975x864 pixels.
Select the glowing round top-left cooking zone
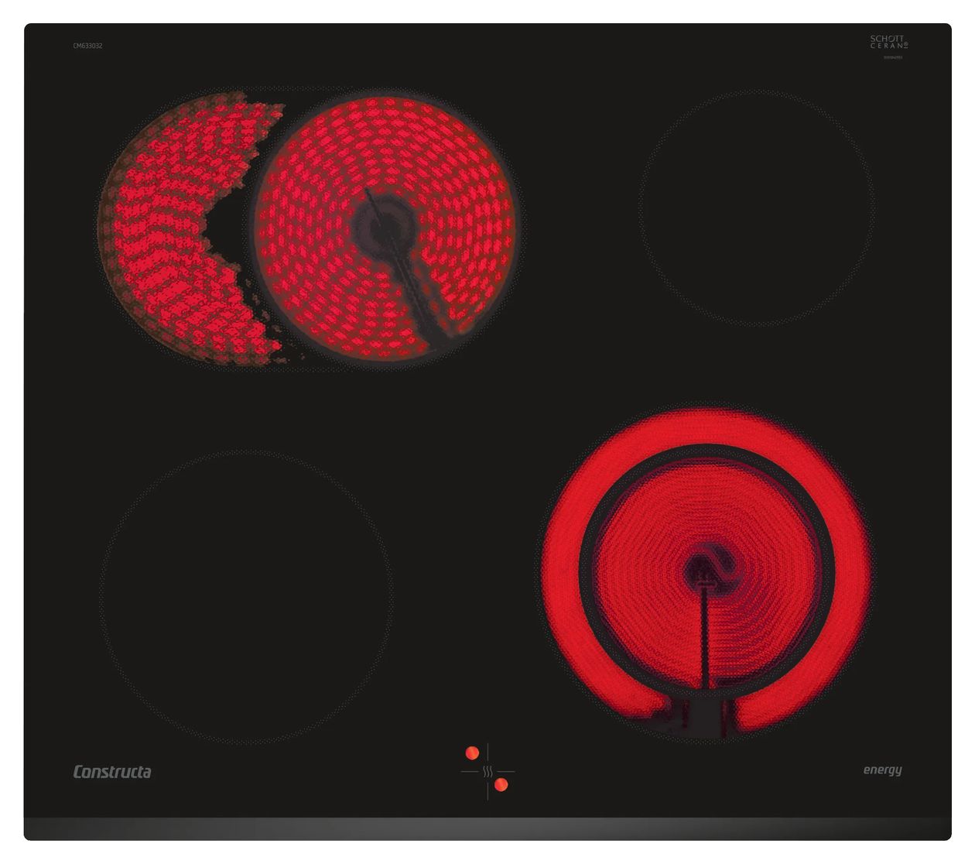tap(385, 228)
